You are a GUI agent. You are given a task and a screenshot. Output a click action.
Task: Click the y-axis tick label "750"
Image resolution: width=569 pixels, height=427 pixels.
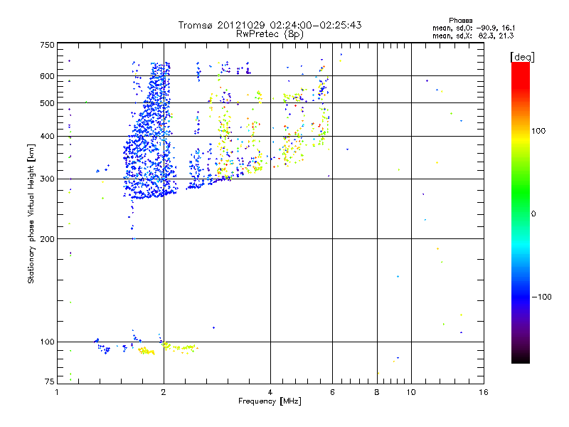(47, 45)
